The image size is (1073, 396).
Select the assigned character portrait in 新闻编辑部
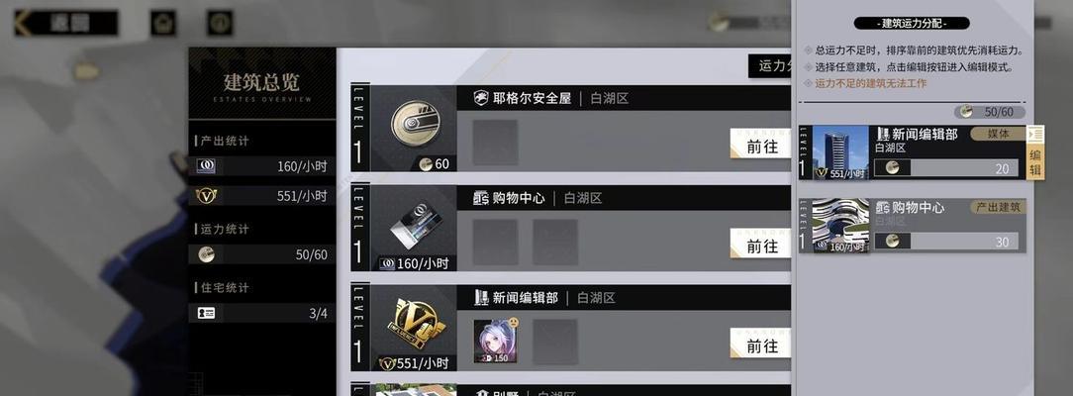coord(496,341)
